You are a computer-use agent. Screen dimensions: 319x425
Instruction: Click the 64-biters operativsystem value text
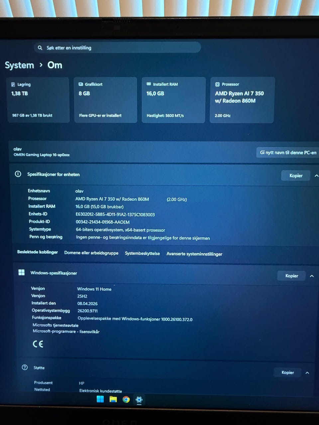click(x=120, y=230)
